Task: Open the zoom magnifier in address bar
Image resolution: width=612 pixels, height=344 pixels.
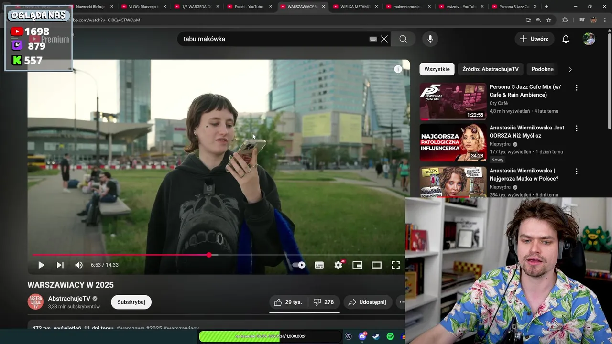Action: click(x=538, y=20)
